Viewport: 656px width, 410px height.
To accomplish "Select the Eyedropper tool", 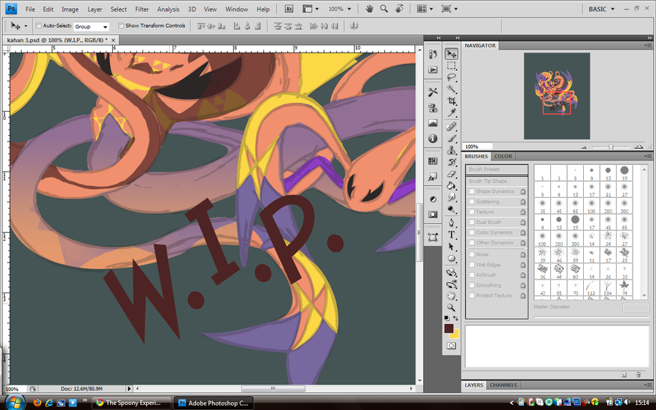I will [x=451, y=112].
